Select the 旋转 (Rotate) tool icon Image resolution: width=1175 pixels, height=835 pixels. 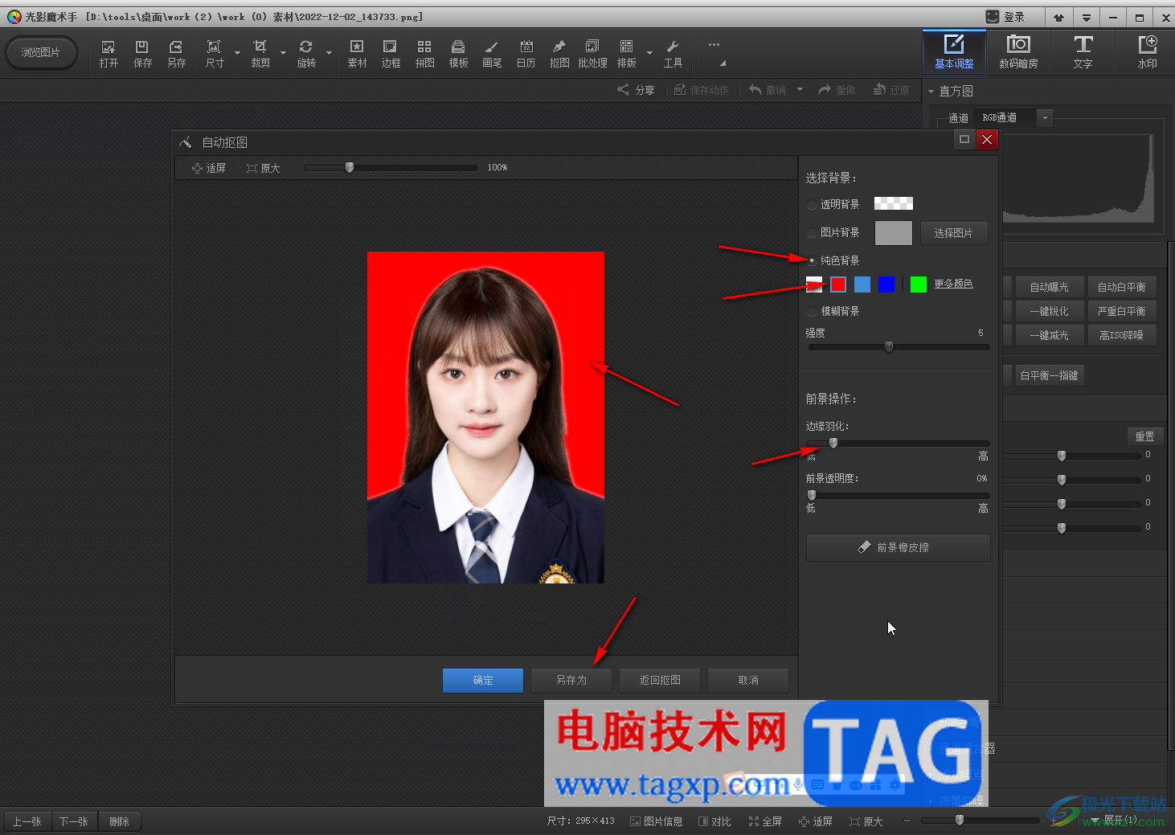click(306, 54)
